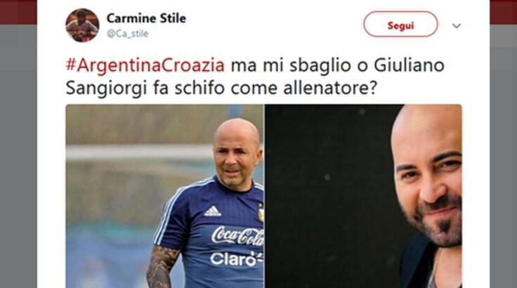Click the Coca-Cola logo on the shirt
517x288 pixels.
click(x=237, y=235)
